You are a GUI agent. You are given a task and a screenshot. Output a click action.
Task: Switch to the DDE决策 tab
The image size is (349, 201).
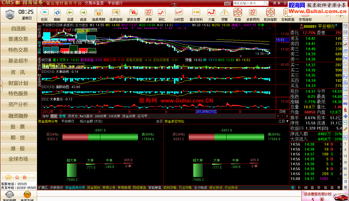(101, 116)
